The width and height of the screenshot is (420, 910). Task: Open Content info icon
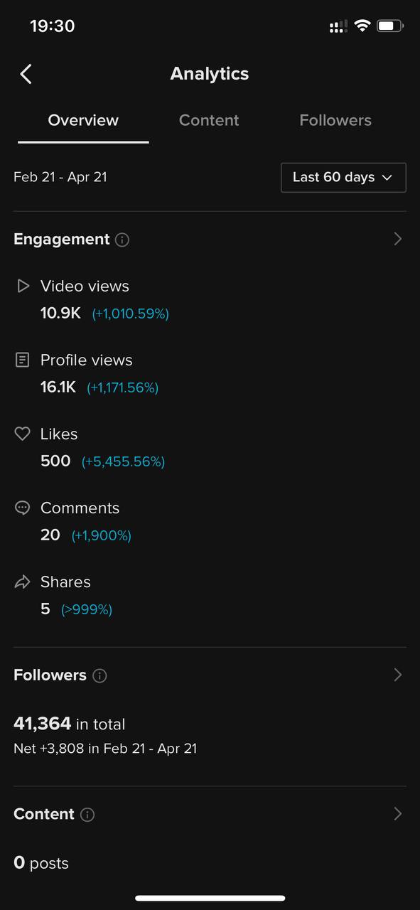(87, 815)
